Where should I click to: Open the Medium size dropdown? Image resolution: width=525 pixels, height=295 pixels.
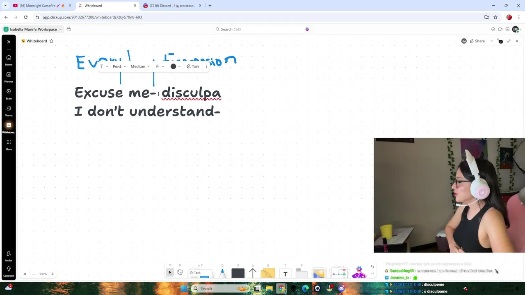click(x=140, y=66)
